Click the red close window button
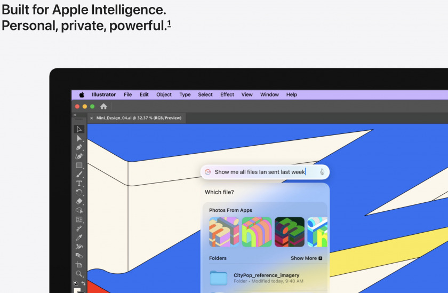 [77, 107]
